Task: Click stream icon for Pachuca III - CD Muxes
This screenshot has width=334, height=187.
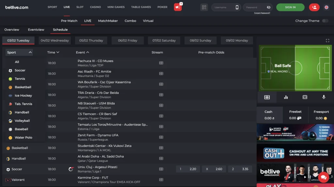Action: tap(161, 63)
